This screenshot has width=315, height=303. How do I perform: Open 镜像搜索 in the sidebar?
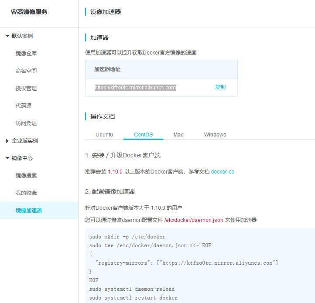(x=26, y=176)
